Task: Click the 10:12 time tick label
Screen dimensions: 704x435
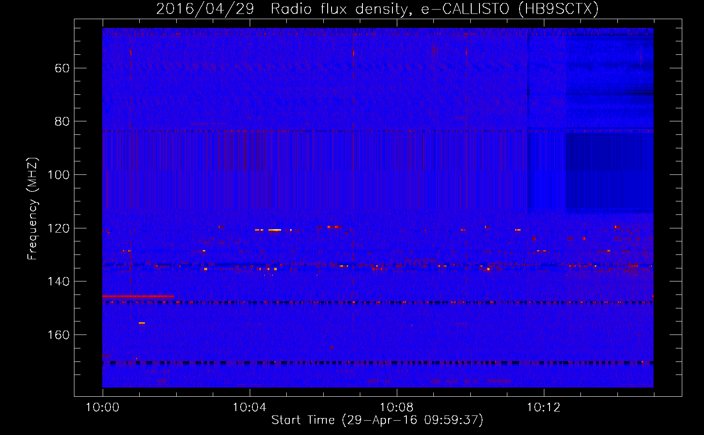Action: (x=543, y=408)
